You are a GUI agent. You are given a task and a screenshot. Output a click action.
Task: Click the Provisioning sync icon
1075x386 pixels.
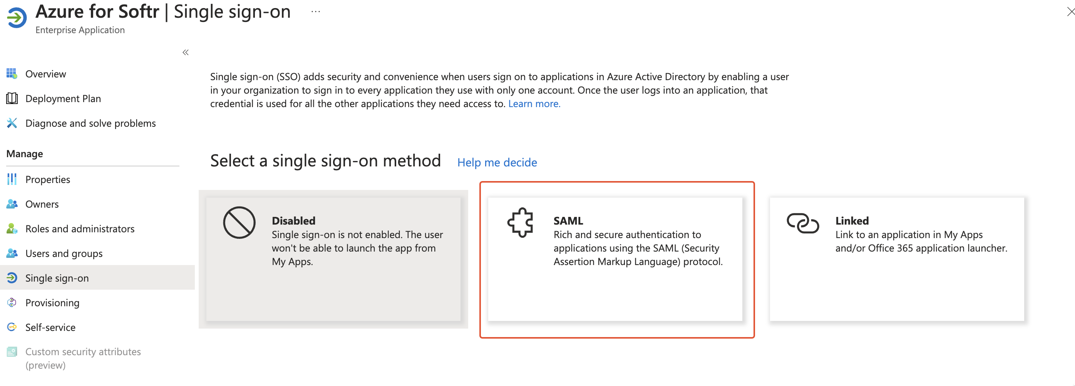[12, 302]
